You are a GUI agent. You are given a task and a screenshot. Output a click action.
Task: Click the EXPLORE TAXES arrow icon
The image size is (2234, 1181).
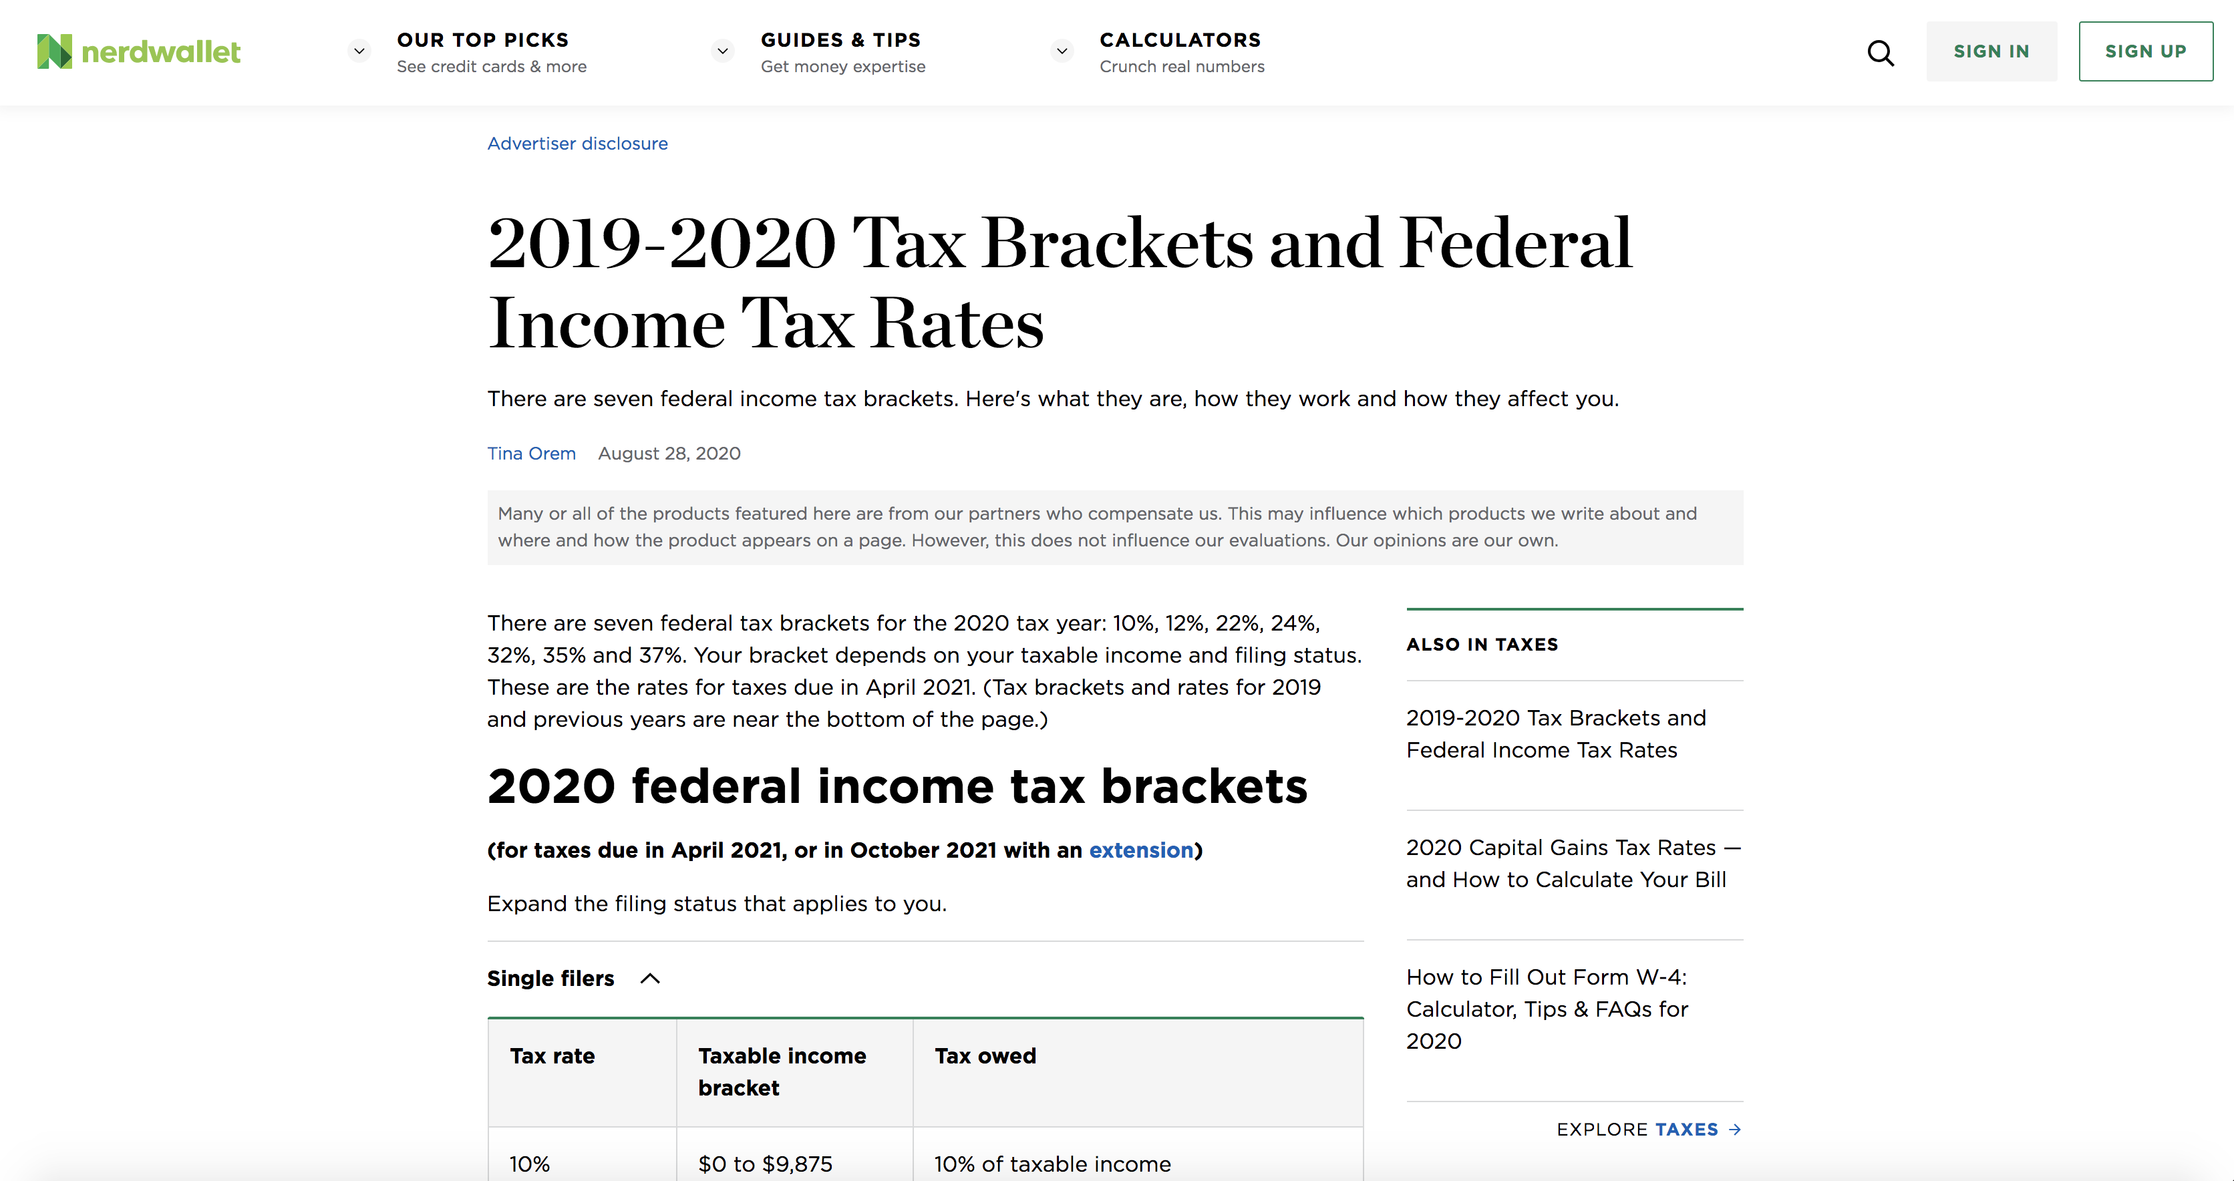pos(1736,1128)
